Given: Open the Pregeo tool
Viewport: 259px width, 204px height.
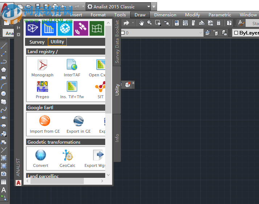Looking at the screenshot, I should (42, 87).
